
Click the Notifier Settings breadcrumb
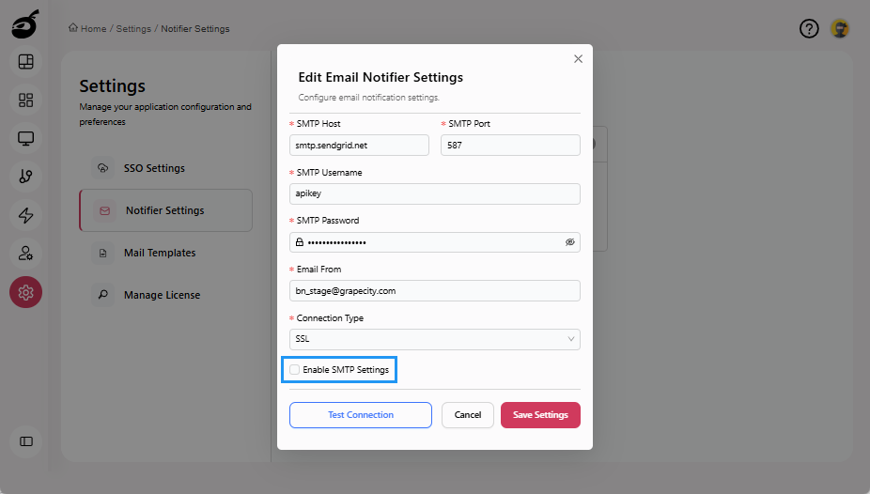tap(195, 28)
